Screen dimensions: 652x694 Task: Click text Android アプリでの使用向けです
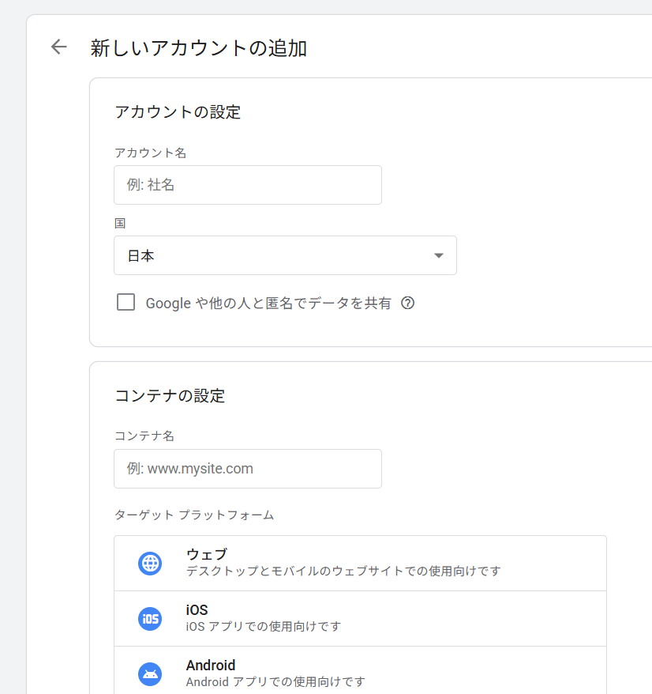click(x=275, y=681)
